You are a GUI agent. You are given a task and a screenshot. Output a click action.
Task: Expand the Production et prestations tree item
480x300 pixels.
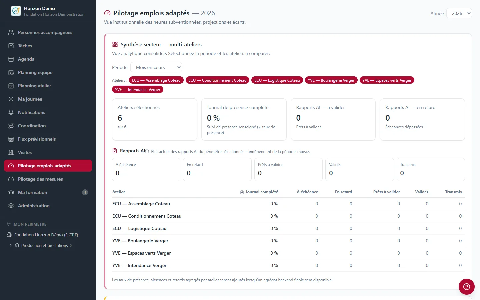[11, 245]
